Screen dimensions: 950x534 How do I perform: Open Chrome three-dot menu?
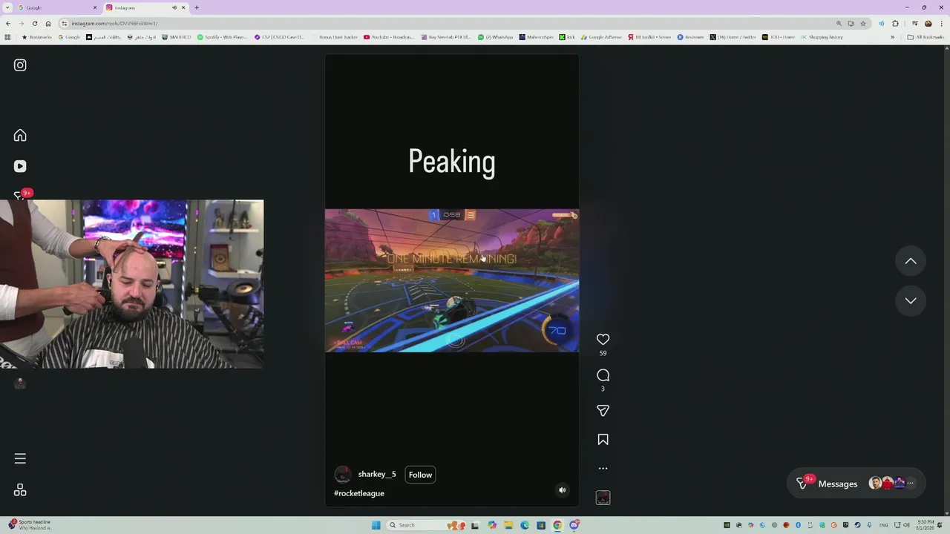point(940,23)
